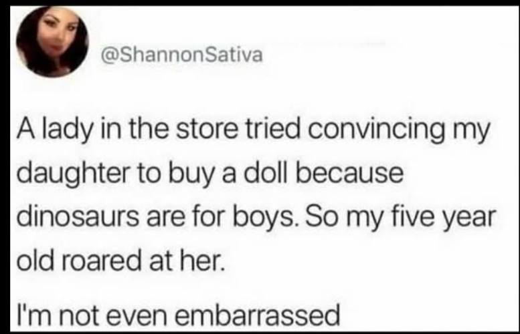Open the @ShannonSativa handle

point(181,55)
